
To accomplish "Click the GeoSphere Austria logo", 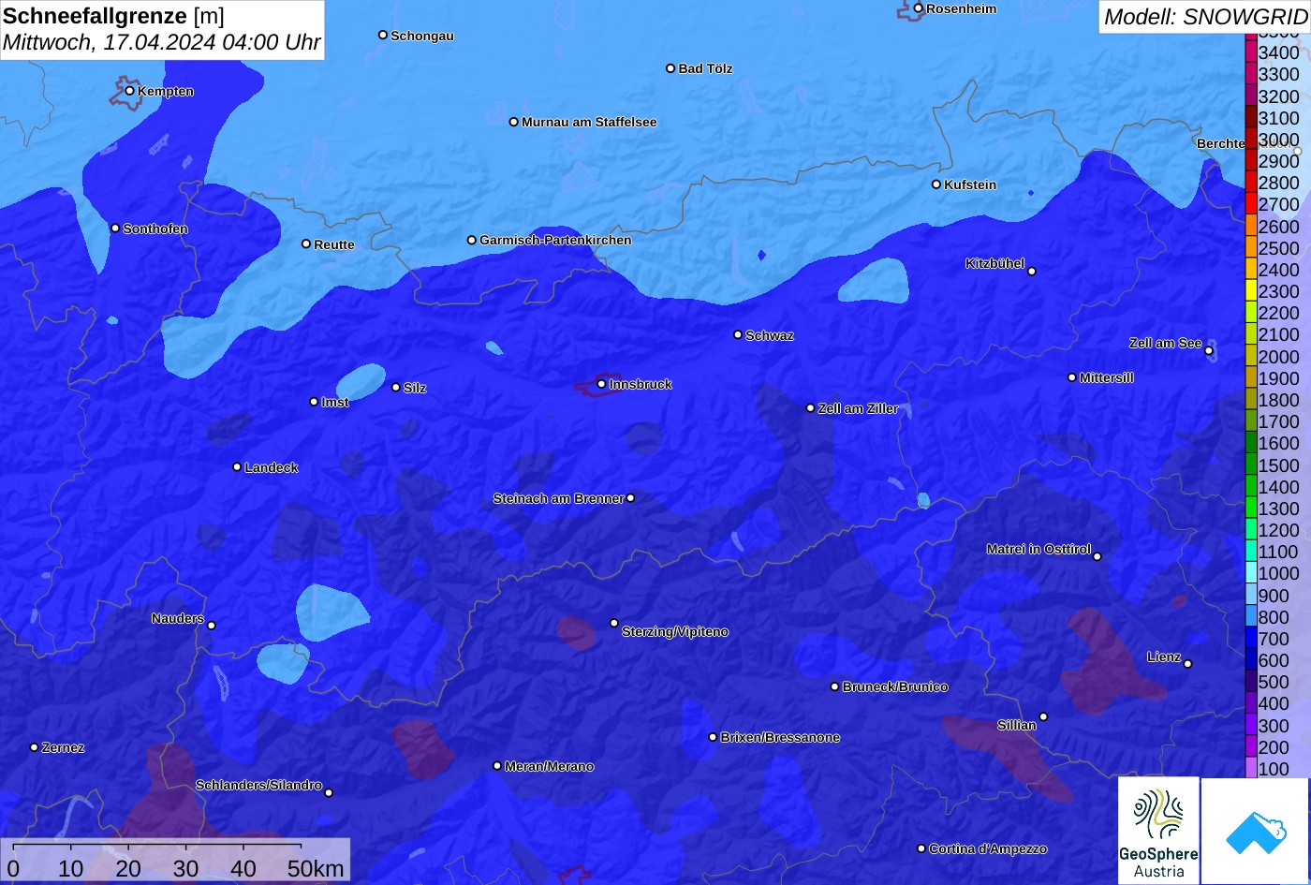I will point(1158,831).
